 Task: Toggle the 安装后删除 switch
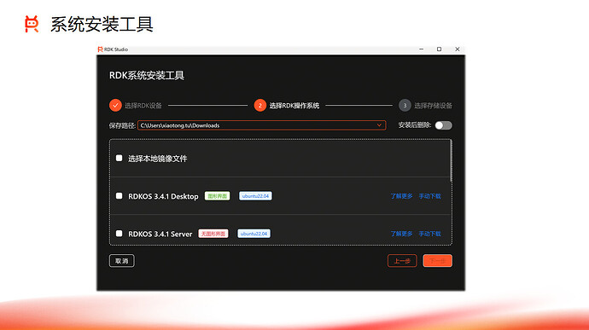click(x=443, y=125)
